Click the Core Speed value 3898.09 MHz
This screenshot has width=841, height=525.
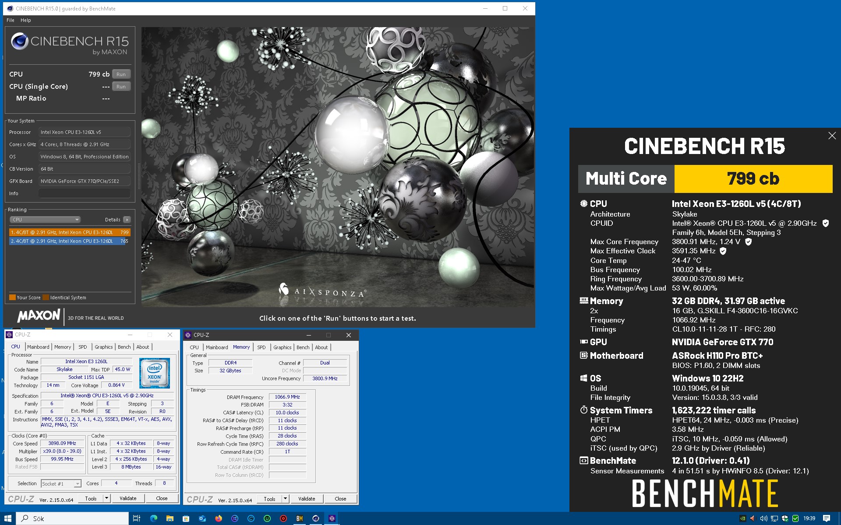tap(62, 443)
